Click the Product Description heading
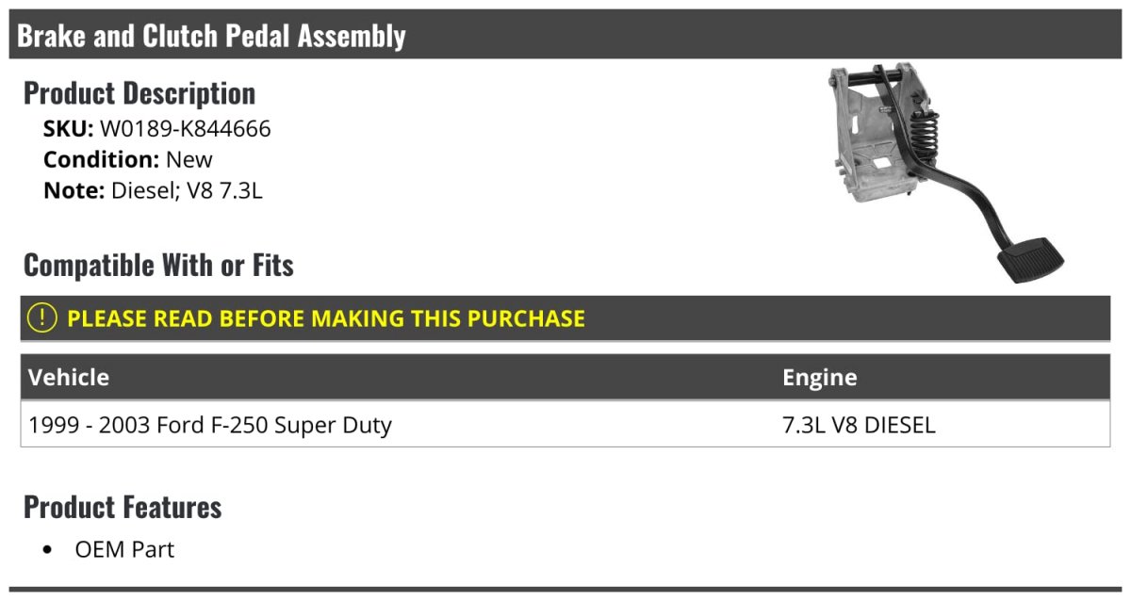This screenshot has width=1131, height=601. click(139, 93)
